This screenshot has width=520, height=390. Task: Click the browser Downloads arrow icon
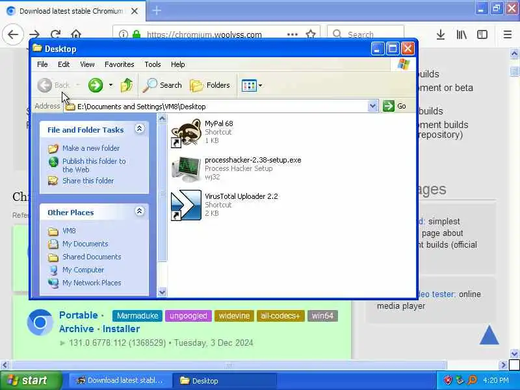coord(441,34)
